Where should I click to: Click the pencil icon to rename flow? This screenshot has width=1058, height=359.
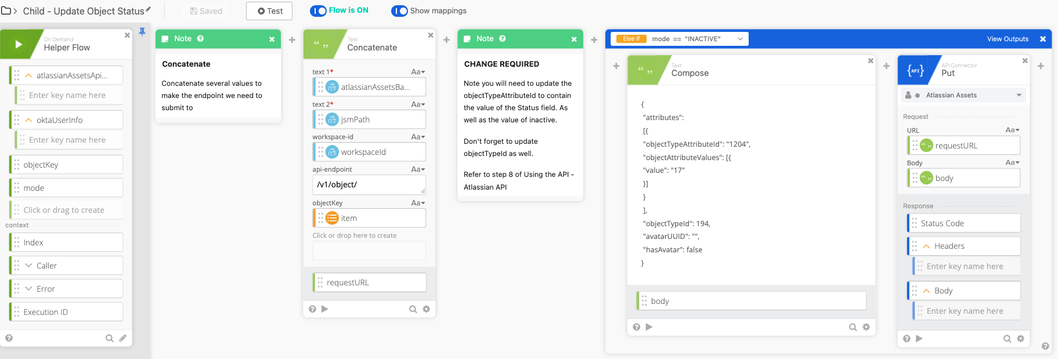[x=149, y=9]
